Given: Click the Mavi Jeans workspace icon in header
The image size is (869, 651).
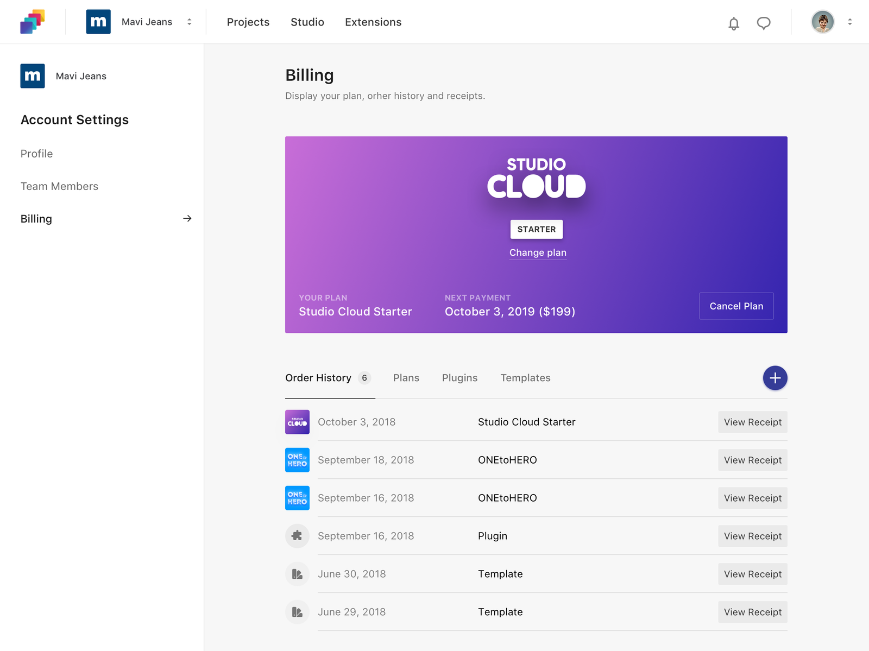Looking at the screenshot, I should pyautogui.click(x=98, y=22).
